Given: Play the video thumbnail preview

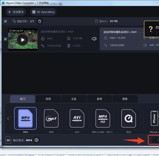Looking at the screenshot, I should tap(23, 40).
